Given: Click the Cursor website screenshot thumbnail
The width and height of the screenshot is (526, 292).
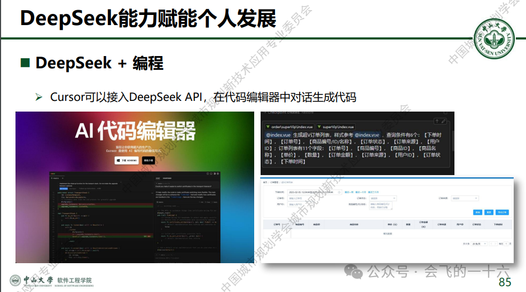Looking at the screenshot, I should (135, 187).
